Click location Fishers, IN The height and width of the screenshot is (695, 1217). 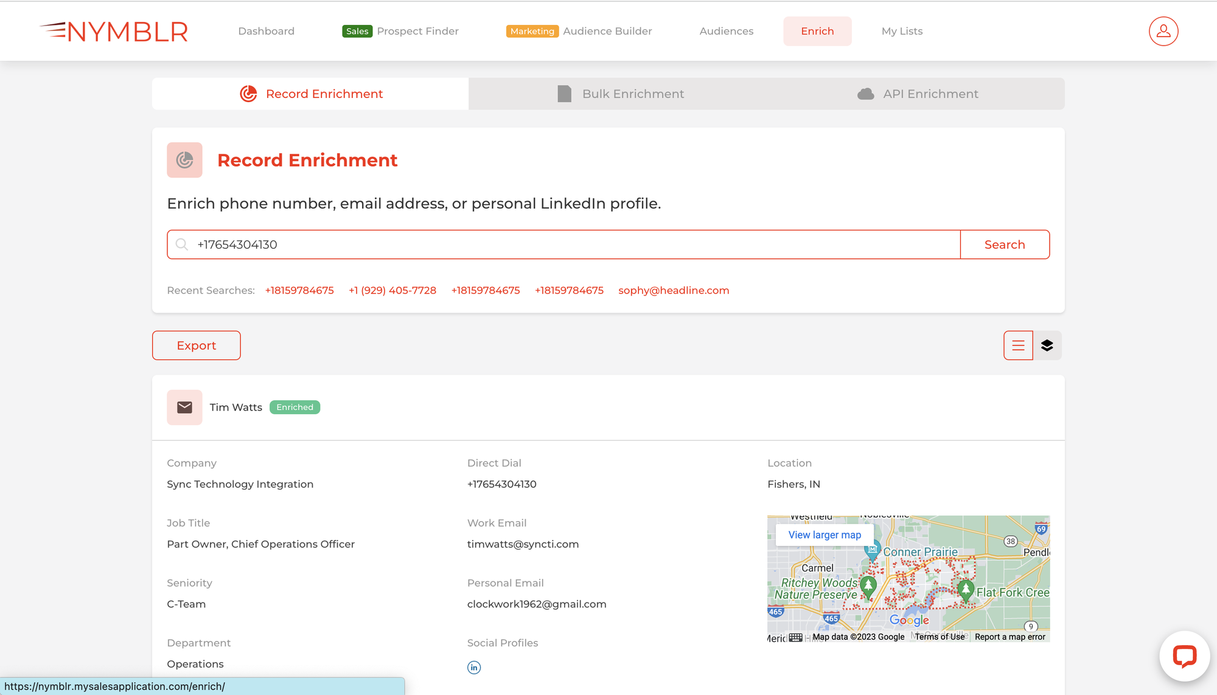click(x=793, y=484)
